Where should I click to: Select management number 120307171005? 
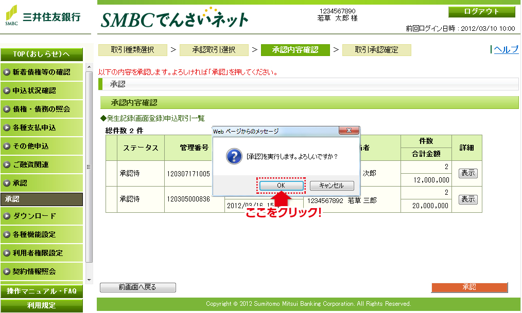tap(188, 173)
